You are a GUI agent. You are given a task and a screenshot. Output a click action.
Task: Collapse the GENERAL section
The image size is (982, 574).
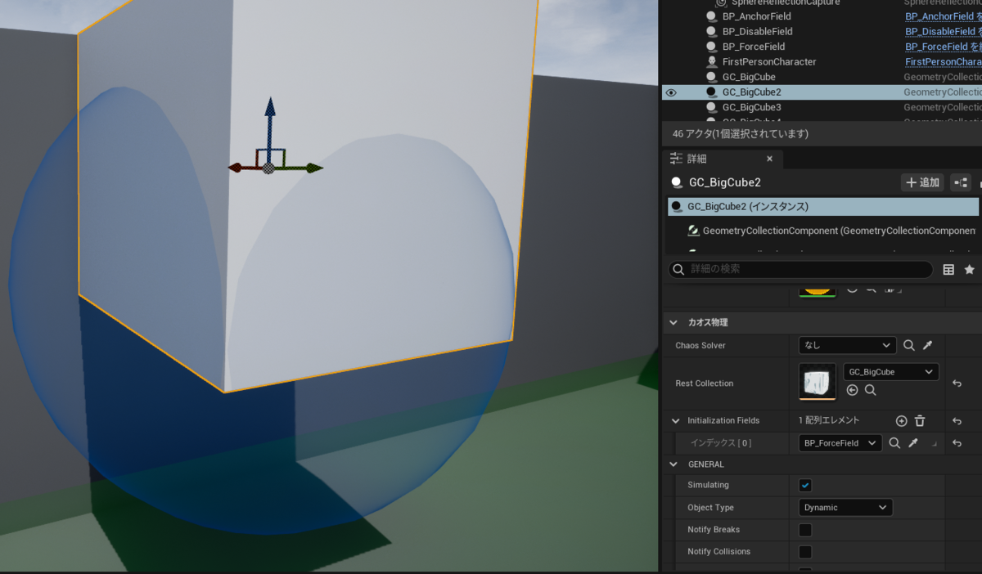click(x=673, y=464)
